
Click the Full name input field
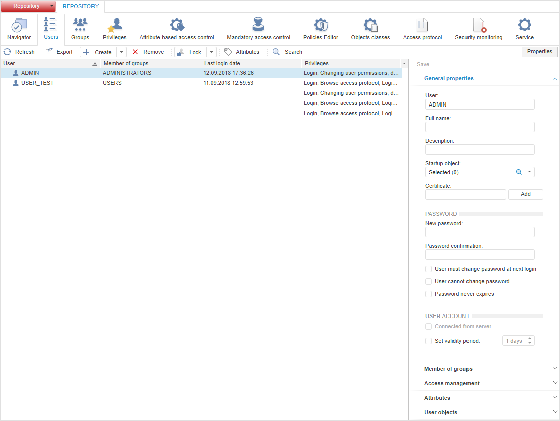pyautogui.click(x=480, y=127)
